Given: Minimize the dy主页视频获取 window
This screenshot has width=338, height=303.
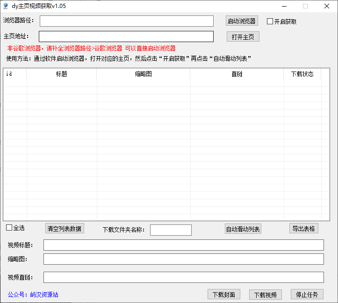Looking at the screenshot, I should pyautogui.click(x=284, y=6).
